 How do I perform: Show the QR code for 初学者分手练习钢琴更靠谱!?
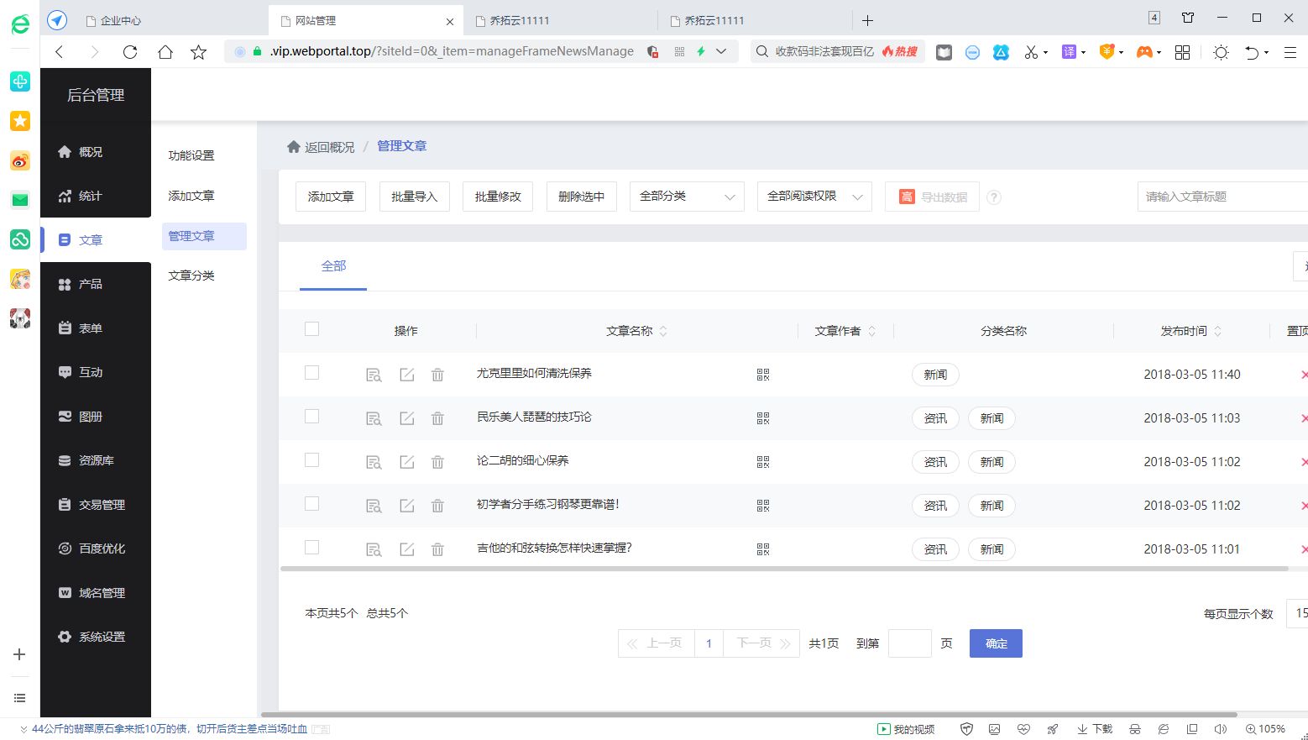[x=762, y=505]
